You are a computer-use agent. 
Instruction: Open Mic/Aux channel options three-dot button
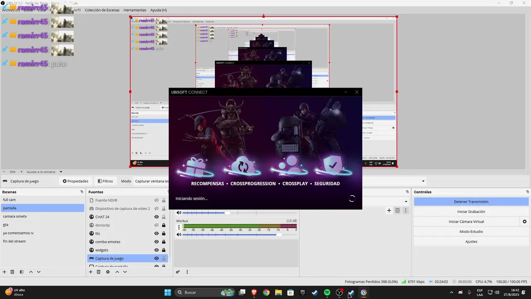(x=179, y=227)
